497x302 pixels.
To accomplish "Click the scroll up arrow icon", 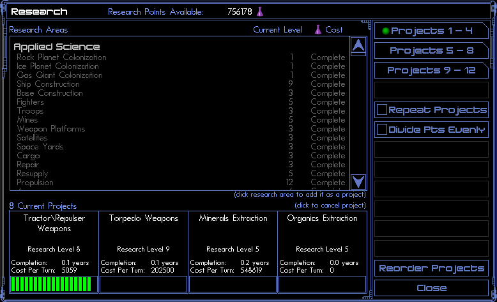I will pyautogui.click(x=358, y=46).
